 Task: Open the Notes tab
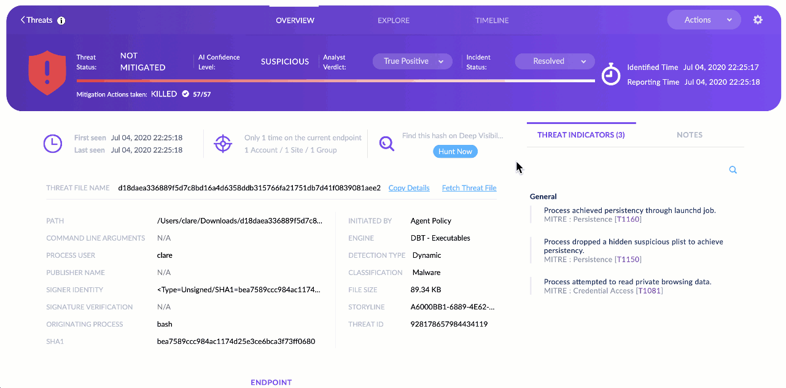[x=689, y=134]
